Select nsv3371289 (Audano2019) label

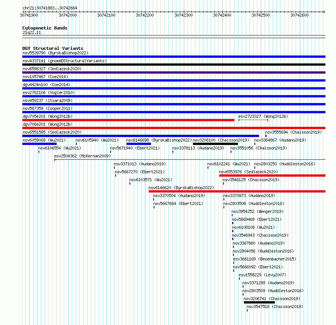pyautogui.click(x=268, y=283)
